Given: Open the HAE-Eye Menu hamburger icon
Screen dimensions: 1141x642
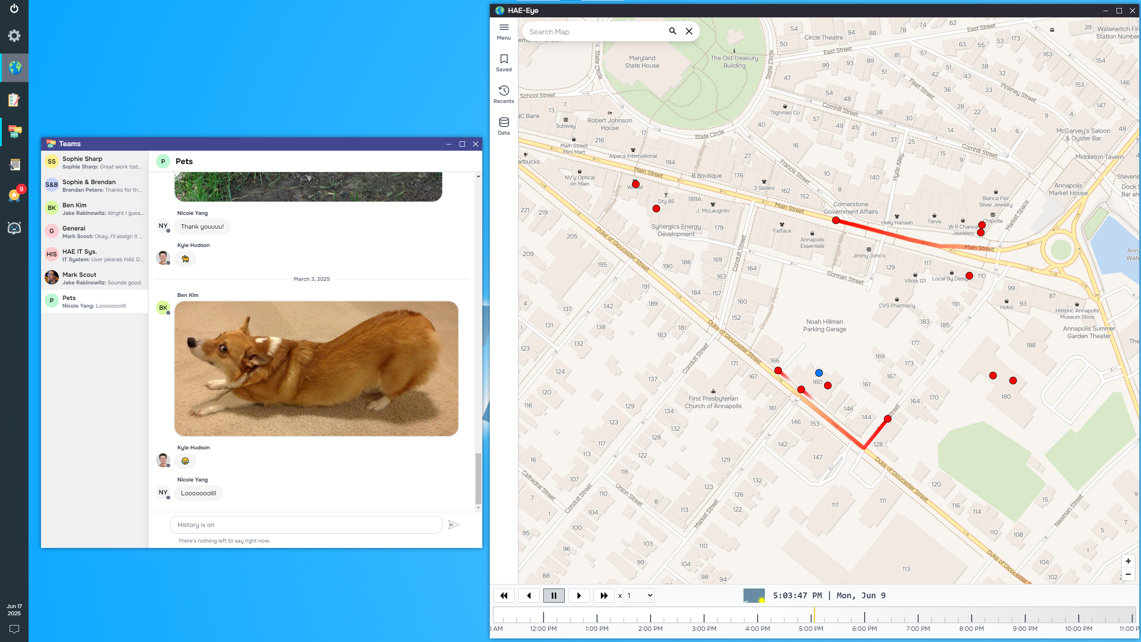Looking at the screenshot, I should click(504, 28).
